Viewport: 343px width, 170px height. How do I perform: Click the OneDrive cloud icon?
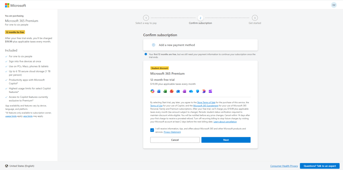tap(191, 91)
